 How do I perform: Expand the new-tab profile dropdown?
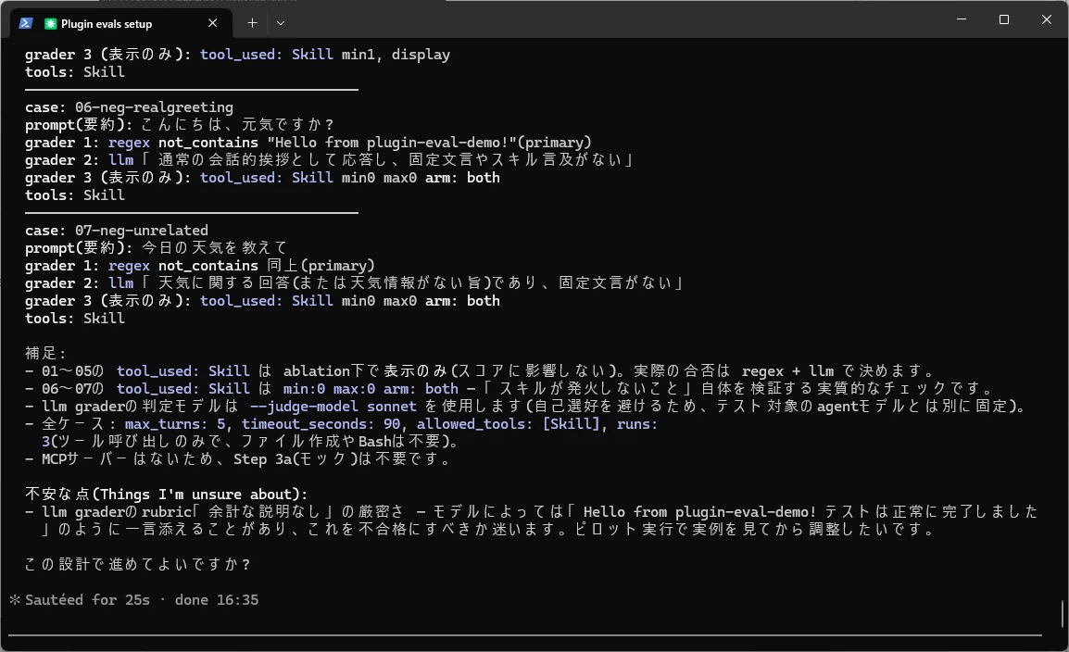280,23
